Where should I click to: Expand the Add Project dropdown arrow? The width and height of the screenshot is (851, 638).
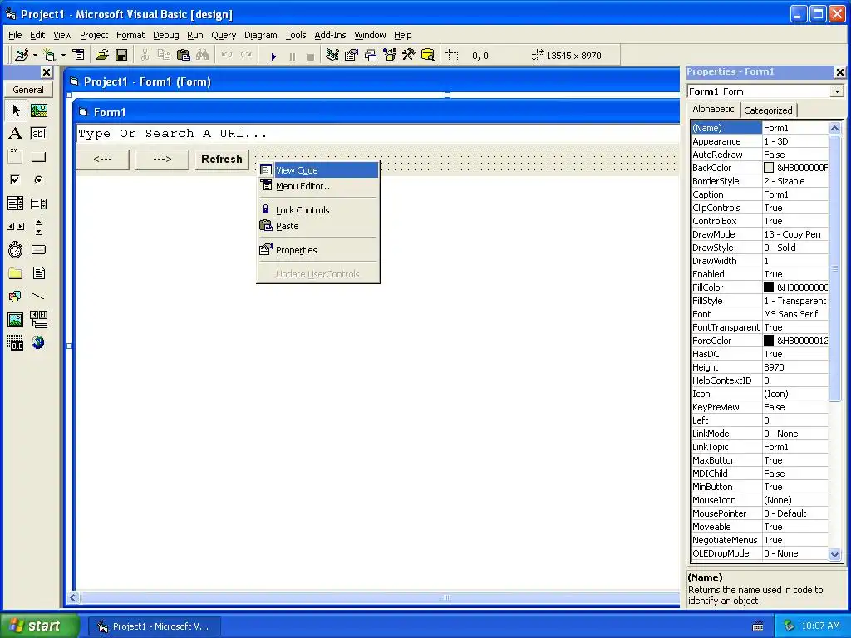35,56
